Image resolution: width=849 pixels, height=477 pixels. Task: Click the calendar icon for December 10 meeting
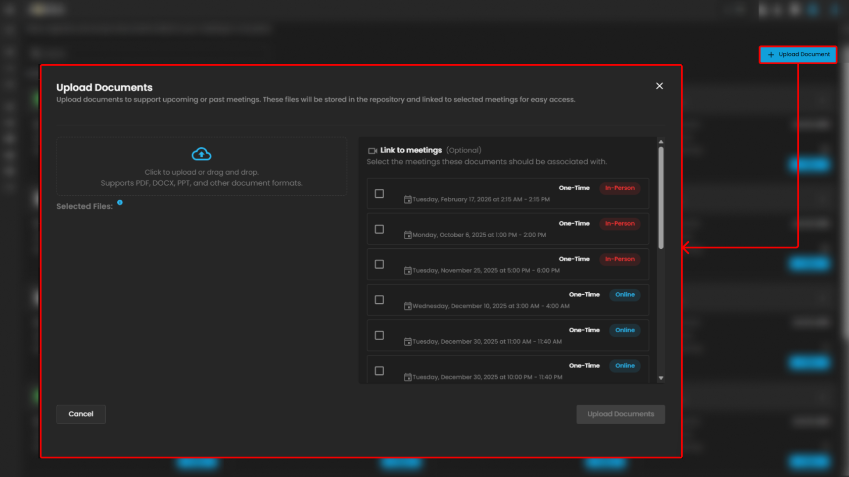click(407, 306)
